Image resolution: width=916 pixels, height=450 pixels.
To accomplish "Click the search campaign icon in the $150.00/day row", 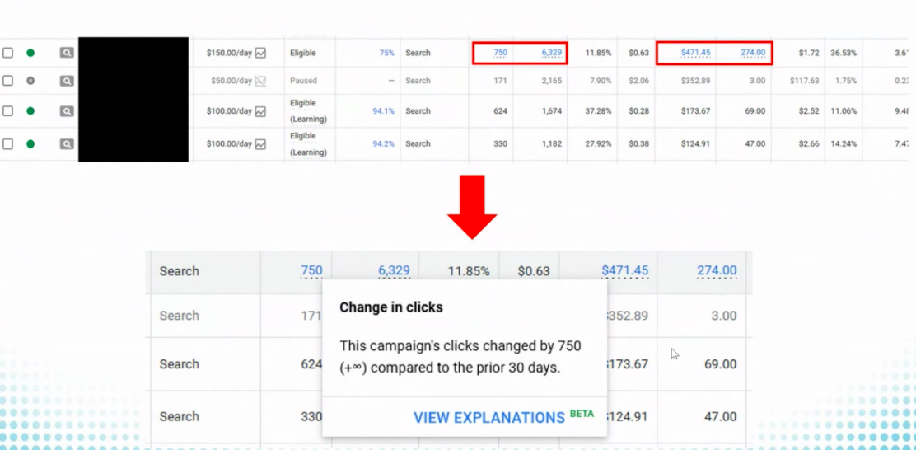I will click(67, 53).
